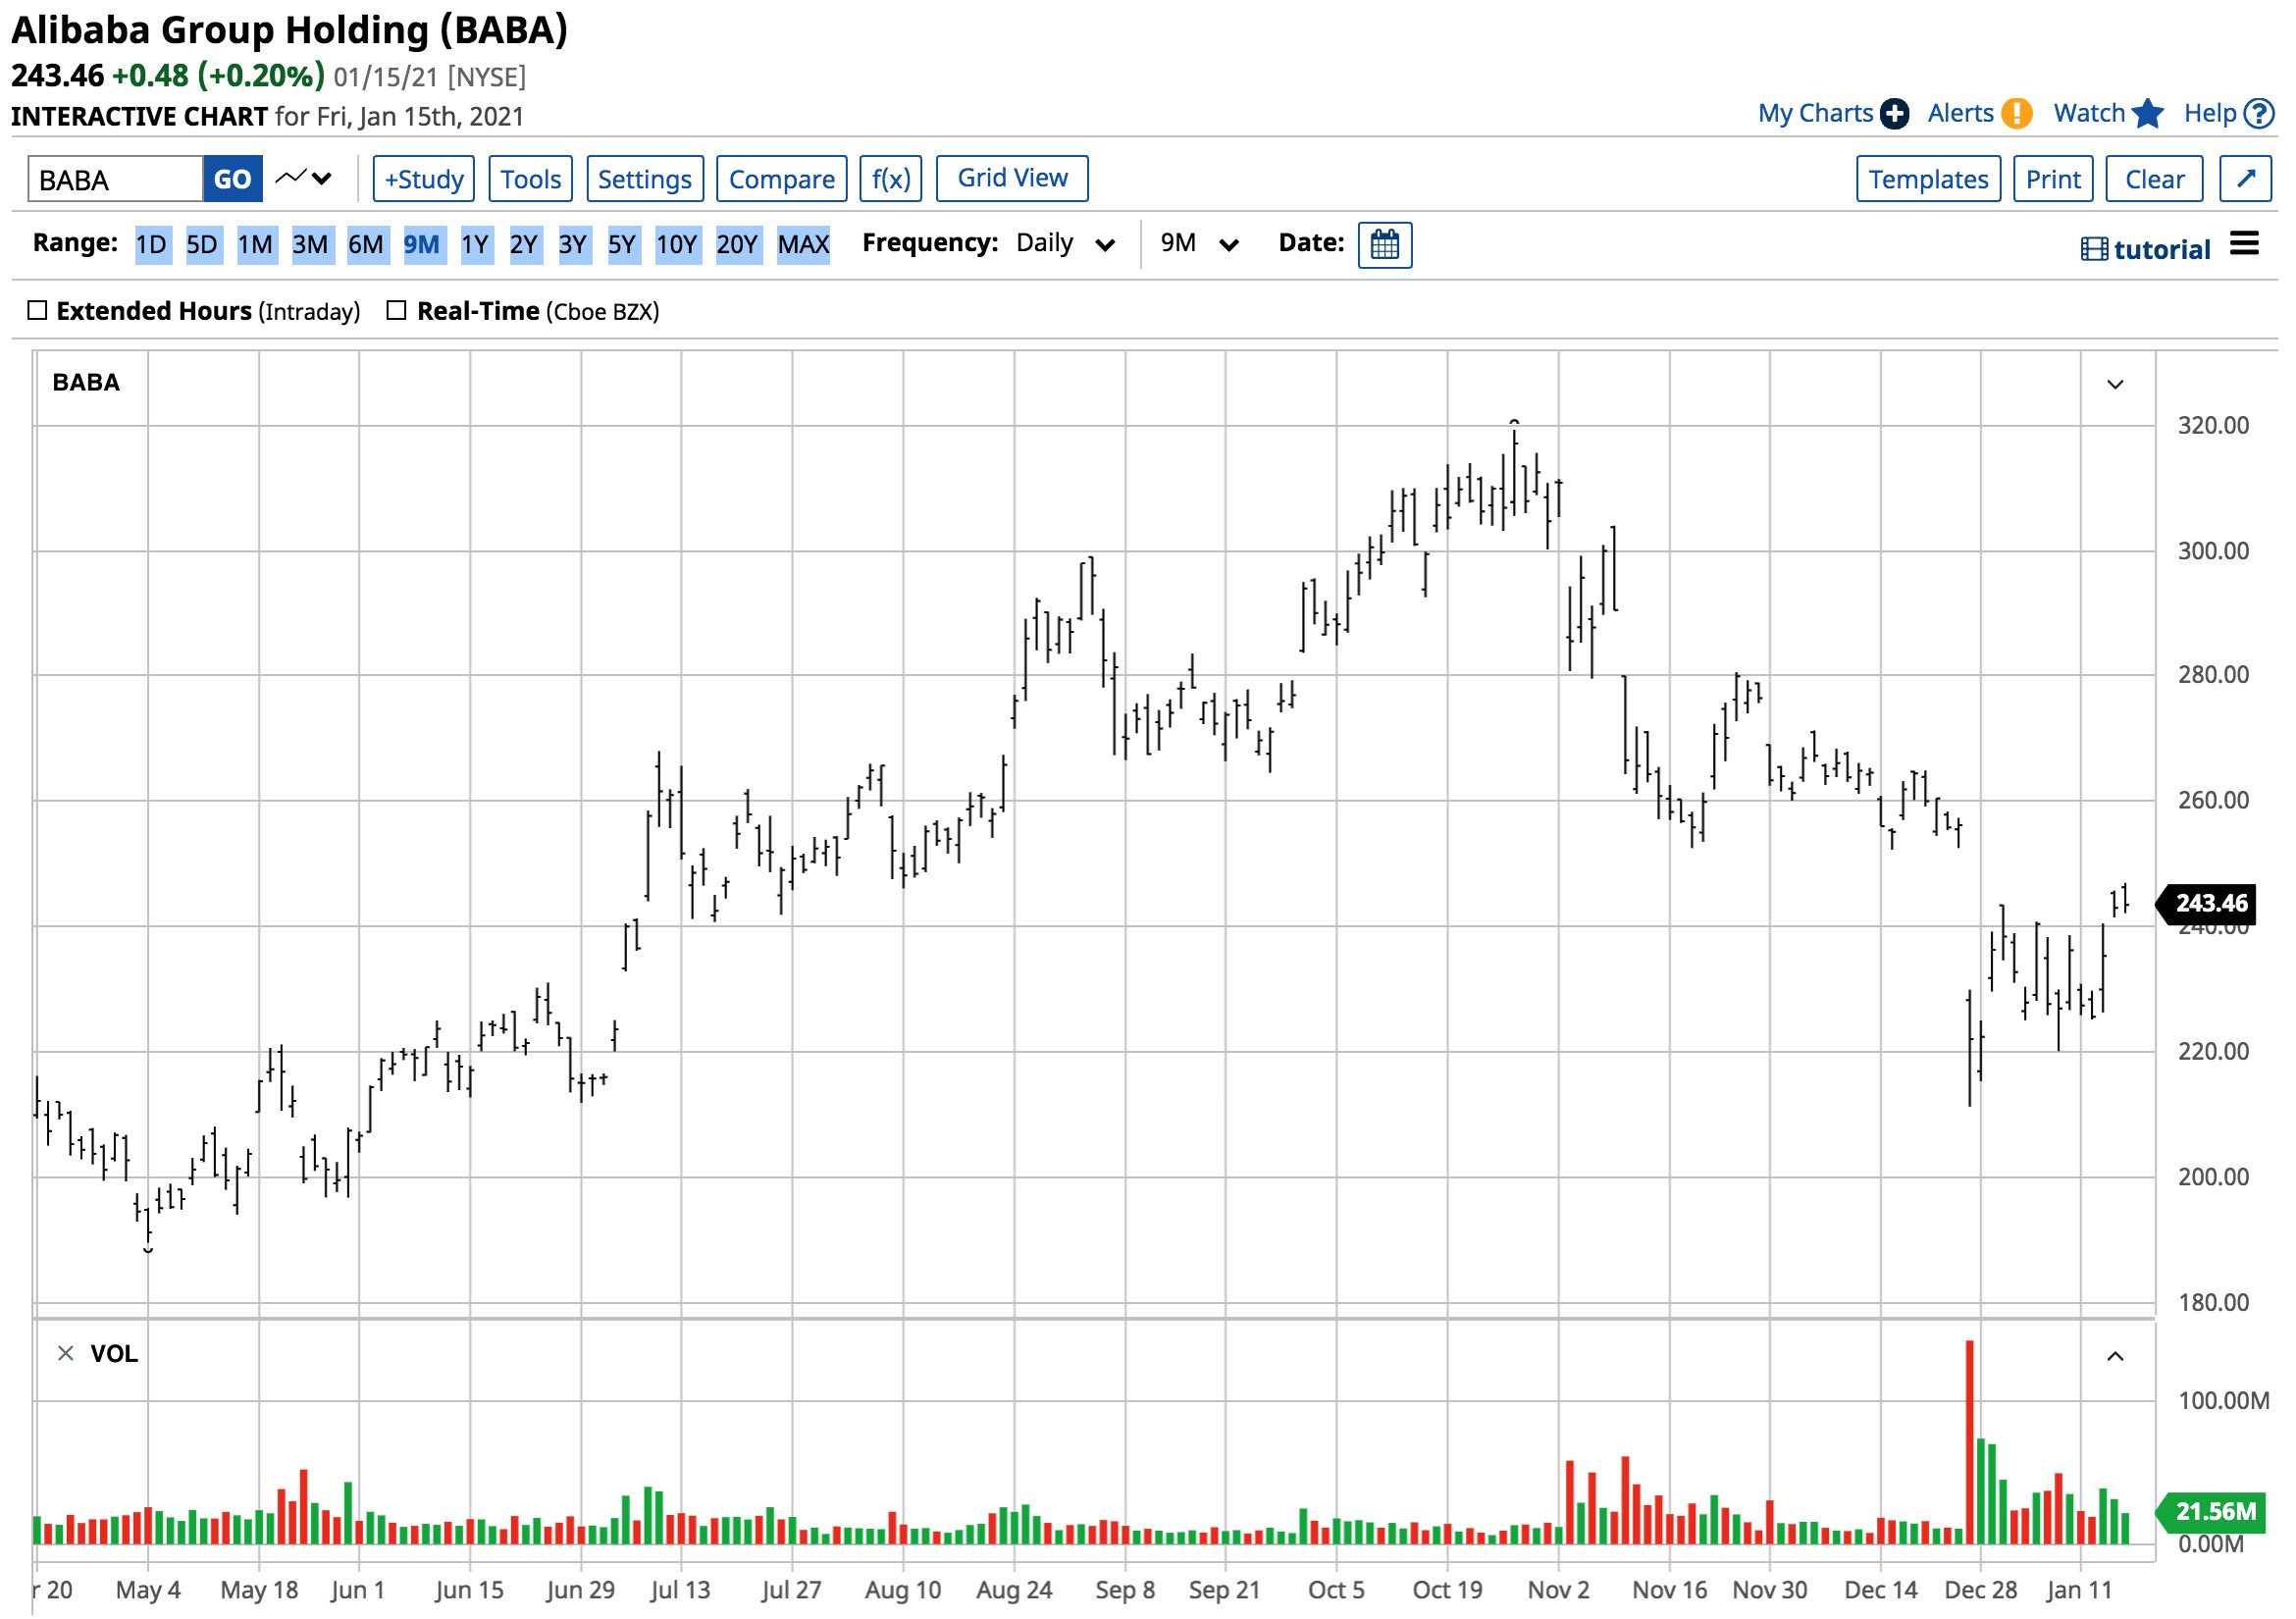The height and width of the screenshot is (1619, 2296).
Task: Open the Alerts exclamation icon
Action: [x=2016, y=114]
